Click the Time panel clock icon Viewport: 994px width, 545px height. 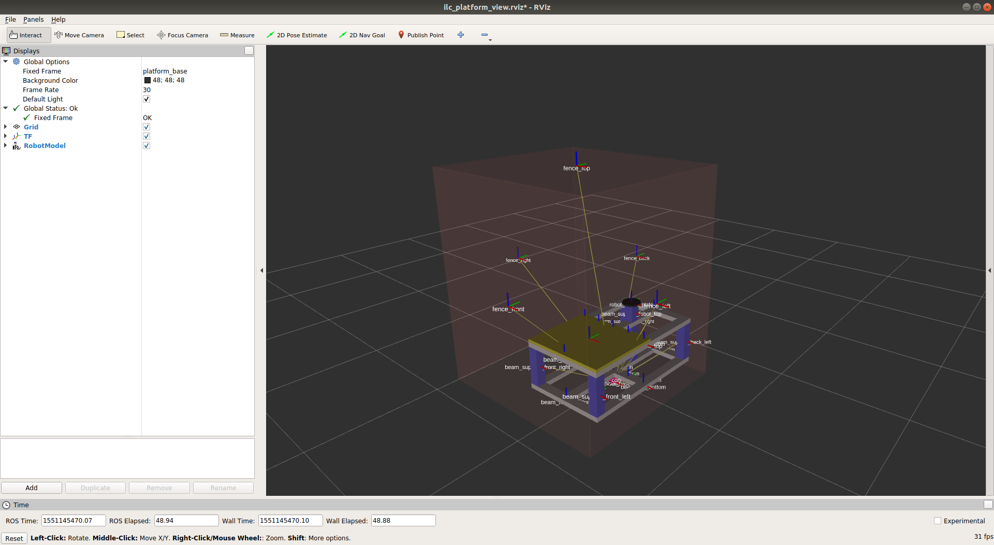pos(6,505)
